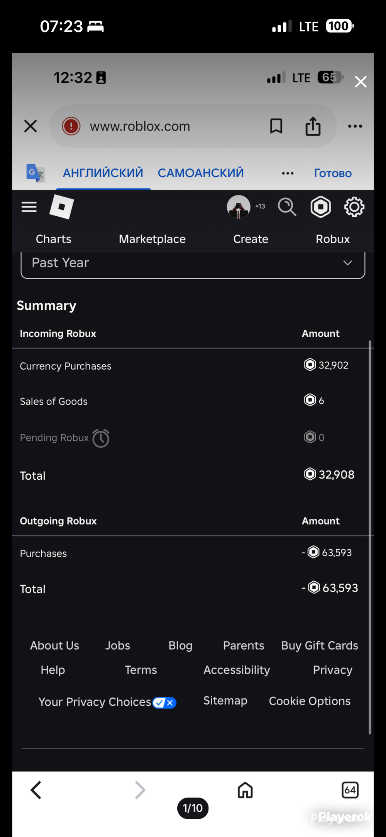
Task: Open the Buy Gift Cards link
Action: 320,645
